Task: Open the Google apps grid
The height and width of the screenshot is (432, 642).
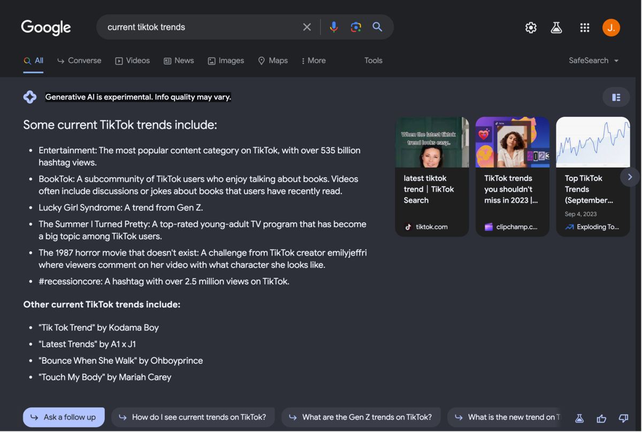Action: 585,28
